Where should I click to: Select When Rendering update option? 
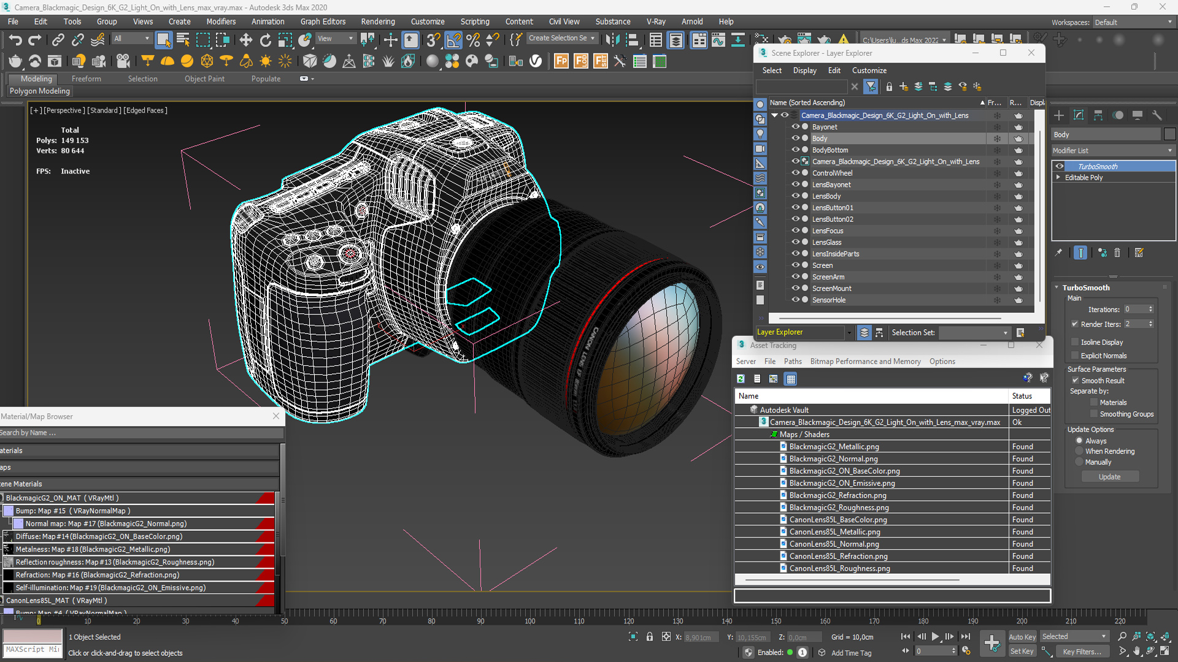pyautogui.click(x=1079, y=451)
